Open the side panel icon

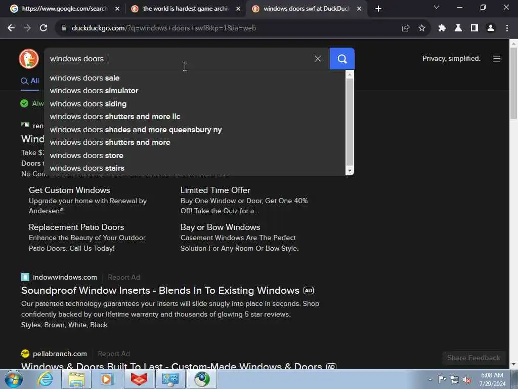pyautogui.click(x=474, y=28)
